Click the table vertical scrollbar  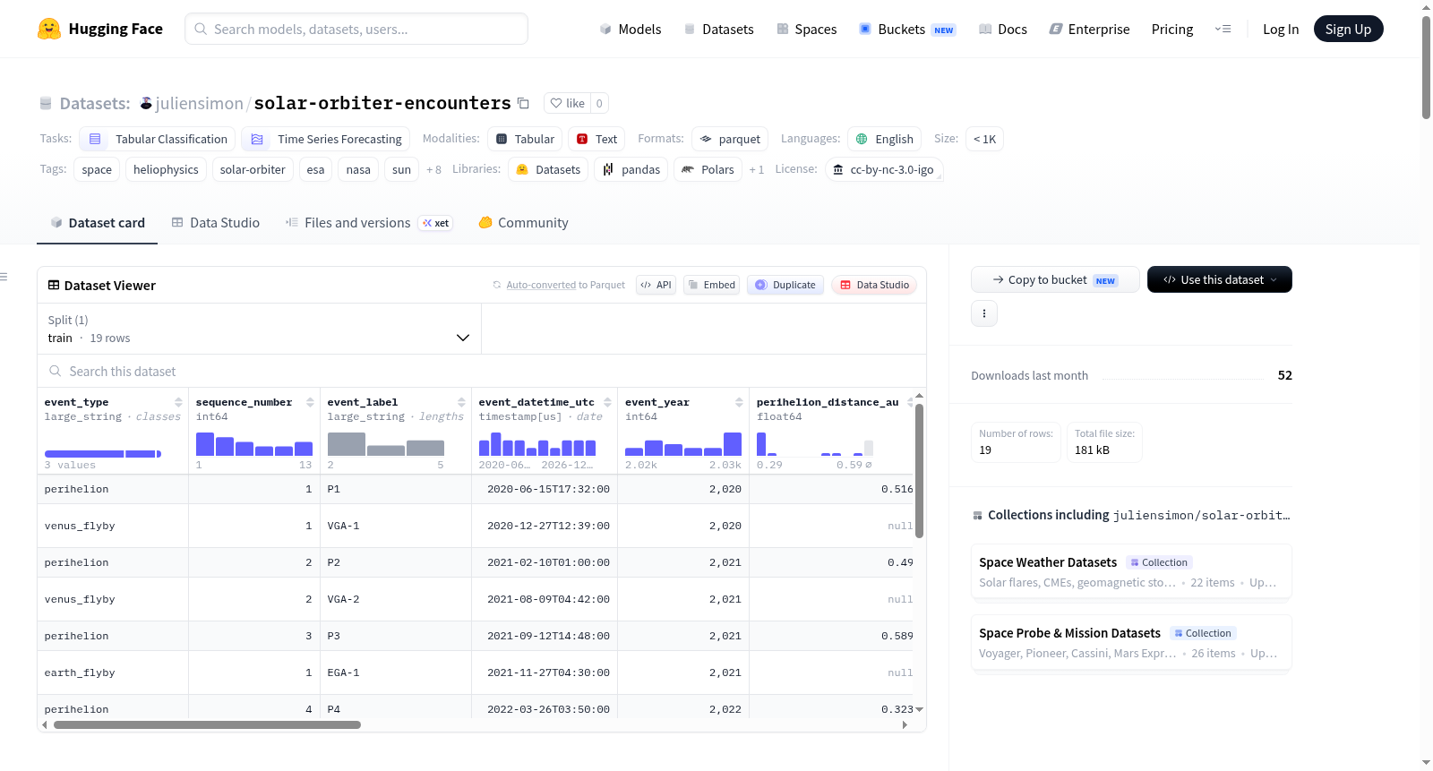[x=919, y=470]
